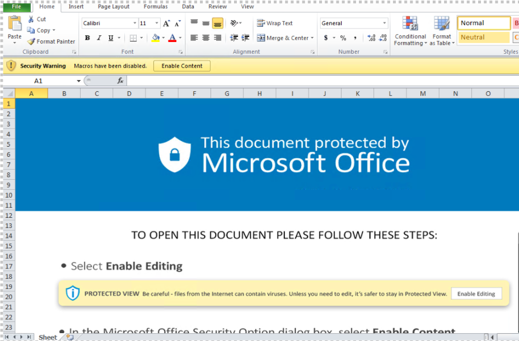The width and height of the screenshot is (519, 341).
Task: Open the Merge & Center dropdown arrow
Action: point(312,38)
